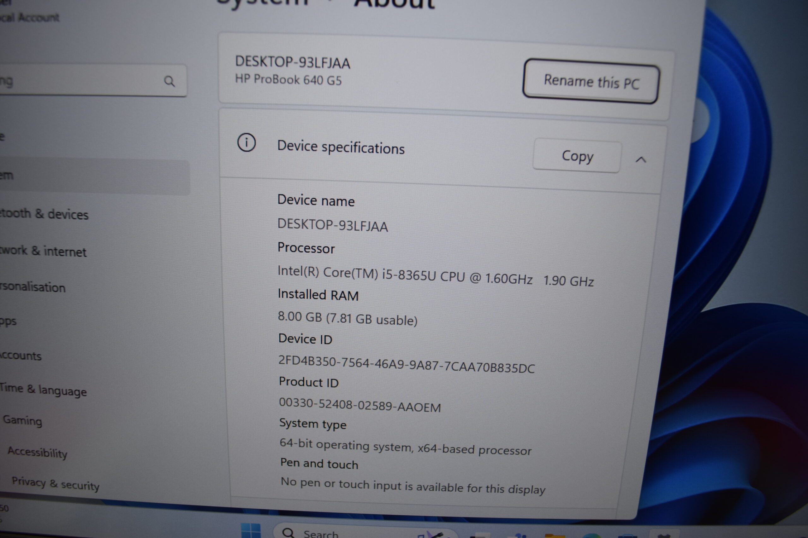Viewport: 808px width, 538px height.
Task: Select the 8.00 GB installed RAM value
Action: tap(348, 318)
